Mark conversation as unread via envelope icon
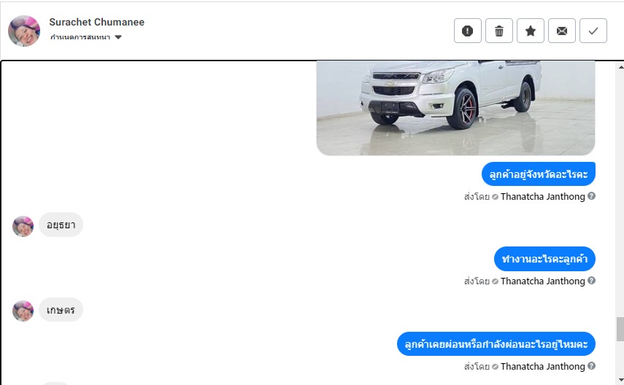Image resolution: width=624 pixels, height=385 pixels. [x=562, y=31]
